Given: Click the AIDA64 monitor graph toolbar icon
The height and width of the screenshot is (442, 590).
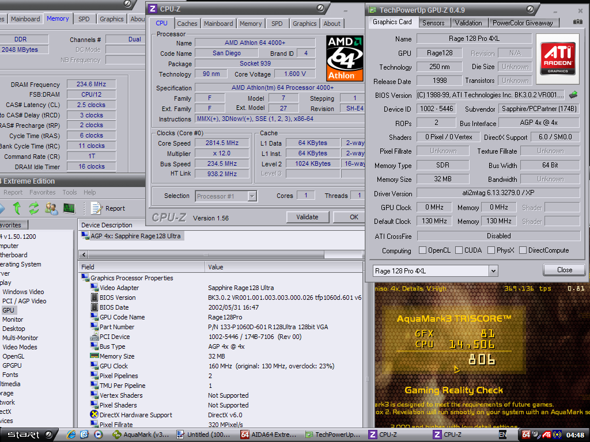Looking at the screenshot, I should point(69,208).
